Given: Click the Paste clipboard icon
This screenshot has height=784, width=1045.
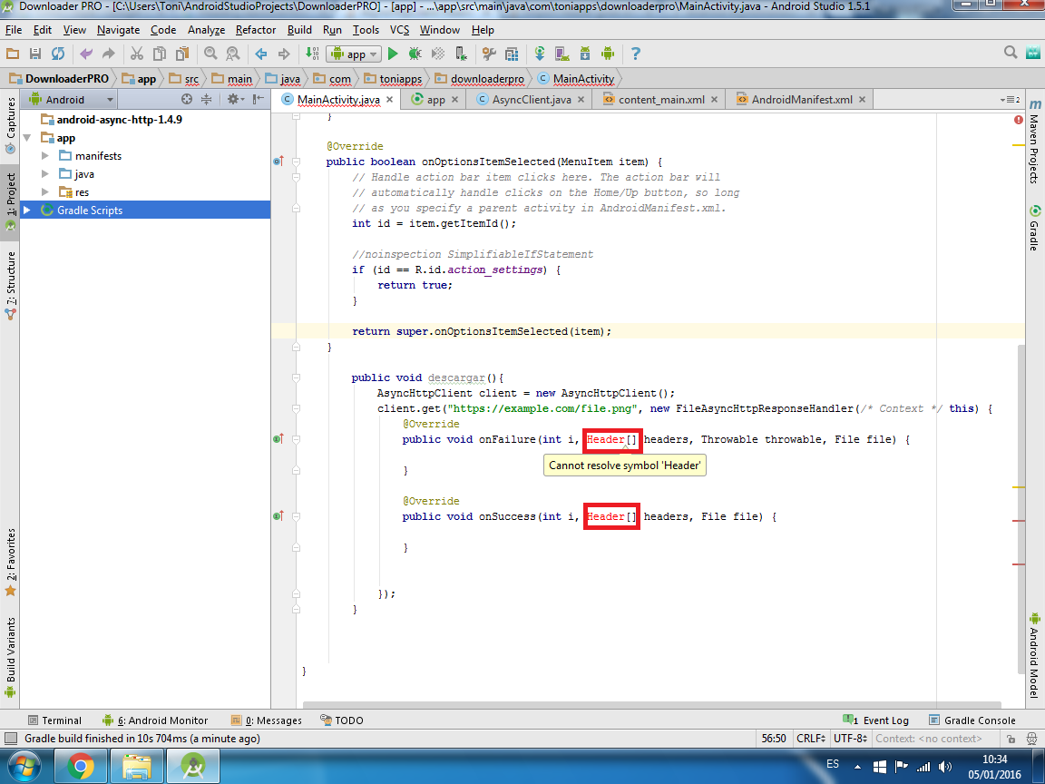Looking at the screenshot, I should (x=182, y=54).
